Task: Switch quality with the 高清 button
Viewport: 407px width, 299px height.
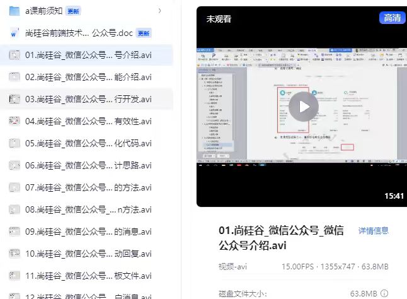Action: pos(393,18)
